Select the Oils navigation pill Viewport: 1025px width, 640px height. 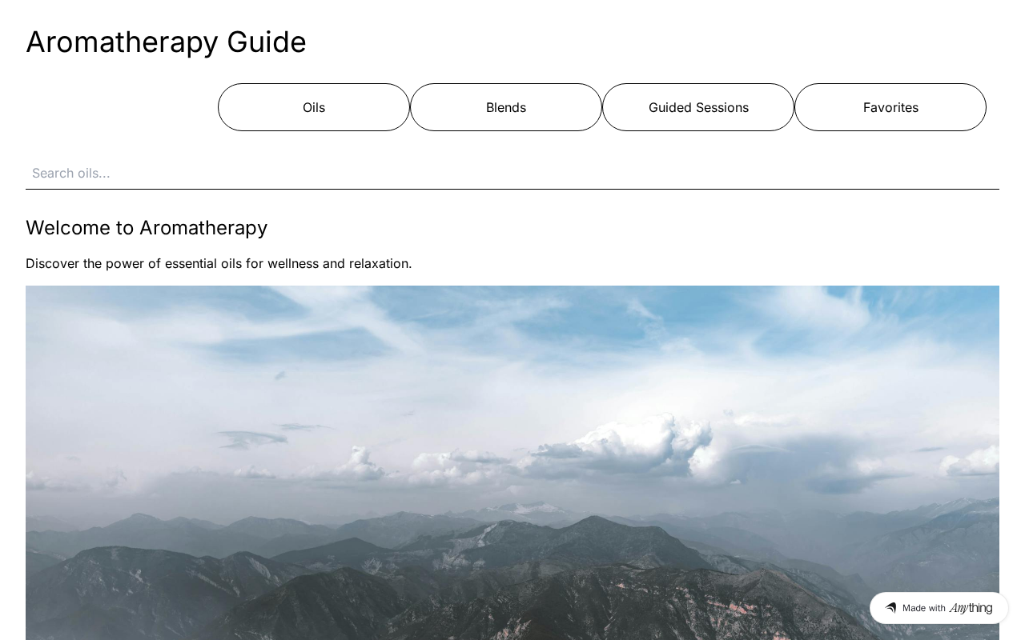[314, 107]
